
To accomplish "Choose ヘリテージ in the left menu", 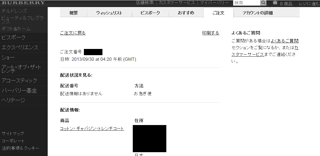I will point(13,100).
